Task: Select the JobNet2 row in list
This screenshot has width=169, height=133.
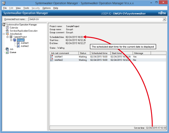Action: point(108,60)
